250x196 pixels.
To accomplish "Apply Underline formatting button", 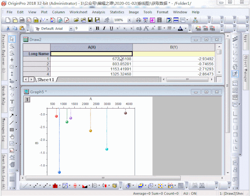I will pos(112,29).
